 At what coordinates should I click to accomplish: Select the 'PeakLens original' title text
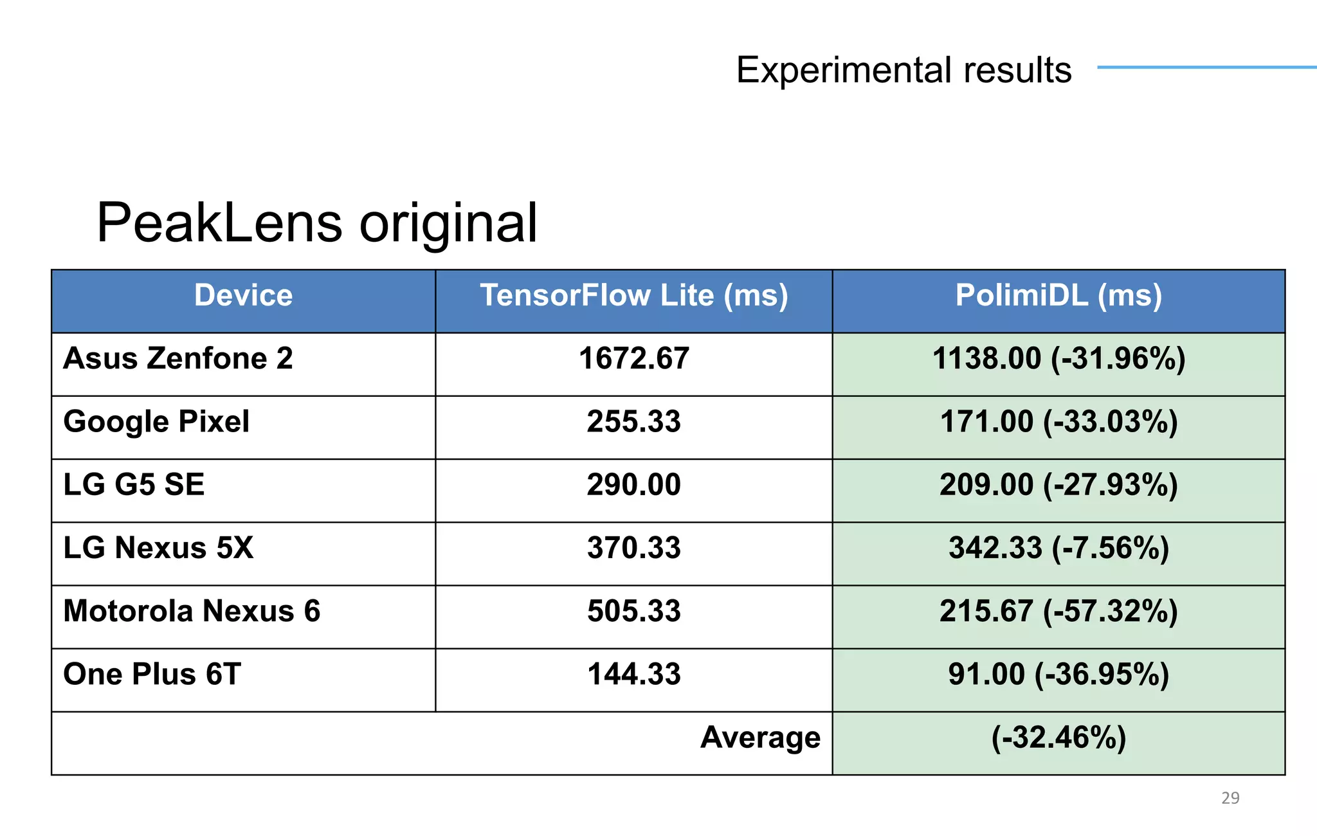pos(317,223)
